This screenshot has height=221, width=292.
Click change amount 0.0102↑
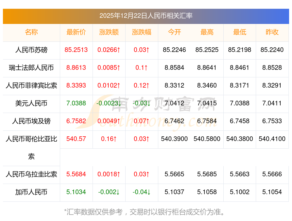109,85
